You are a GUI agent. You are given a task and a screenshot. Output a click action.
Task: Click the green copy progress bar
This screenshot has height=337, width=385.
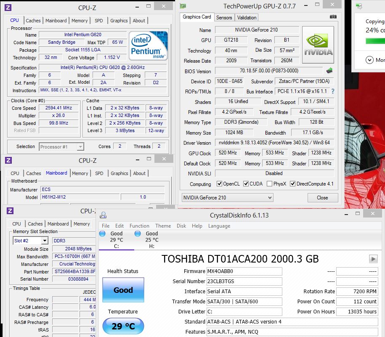(375, 41)
